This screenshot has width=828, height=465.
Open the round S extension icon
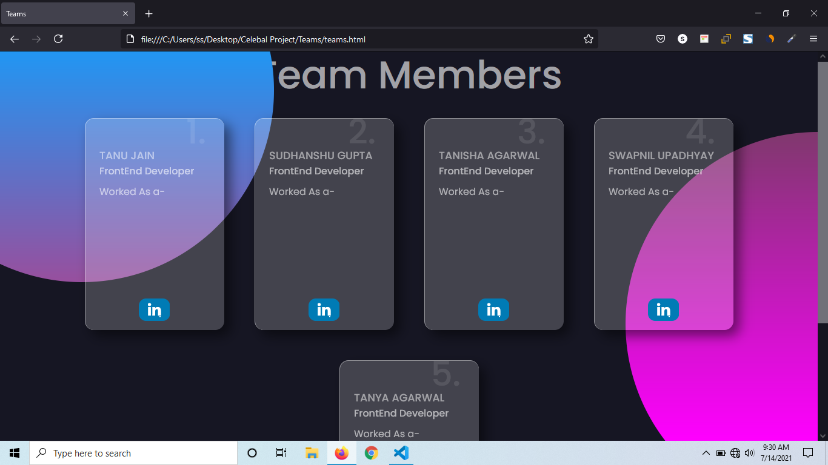point(683,39)
